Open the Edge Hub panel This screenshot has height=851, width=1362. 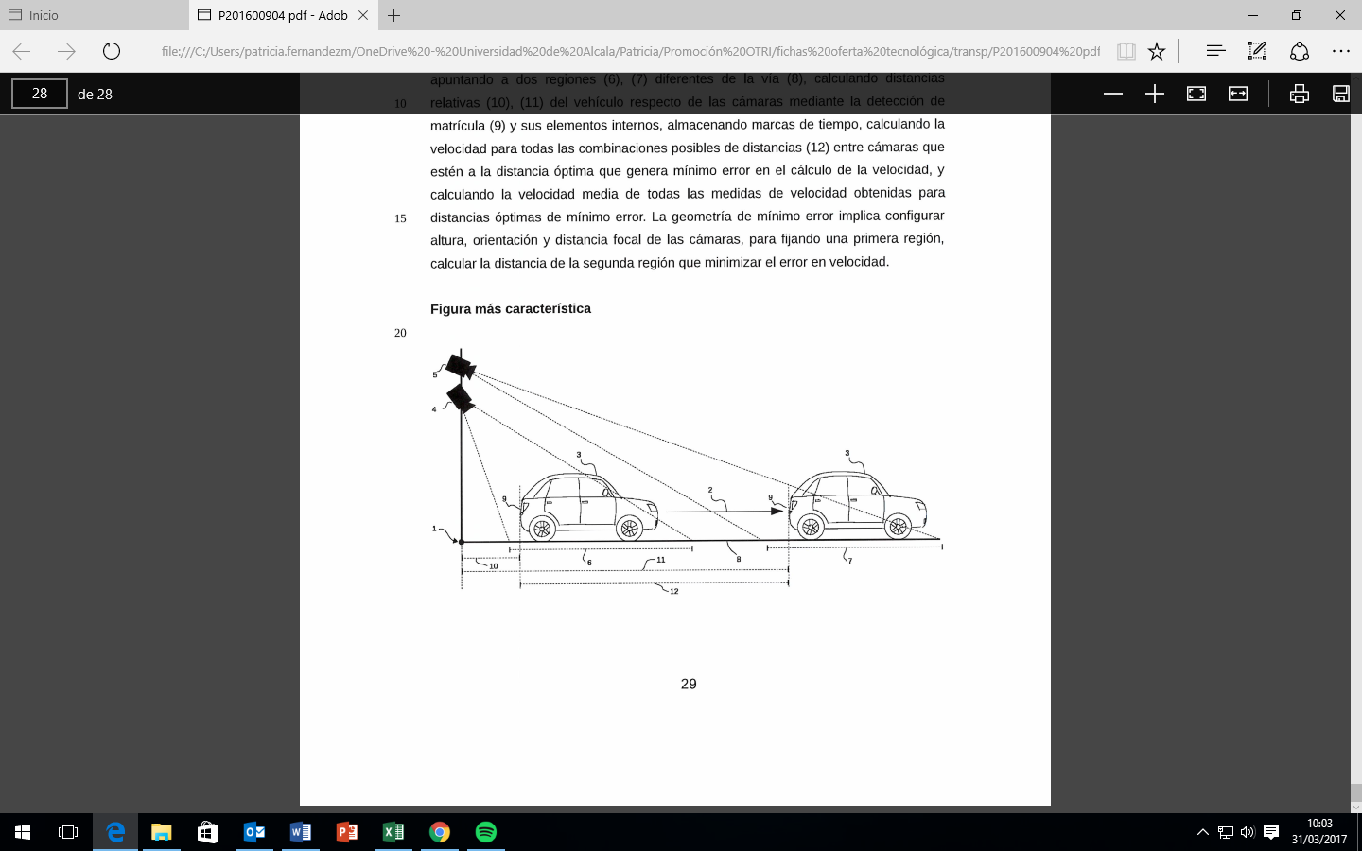tap(1215, 51)
